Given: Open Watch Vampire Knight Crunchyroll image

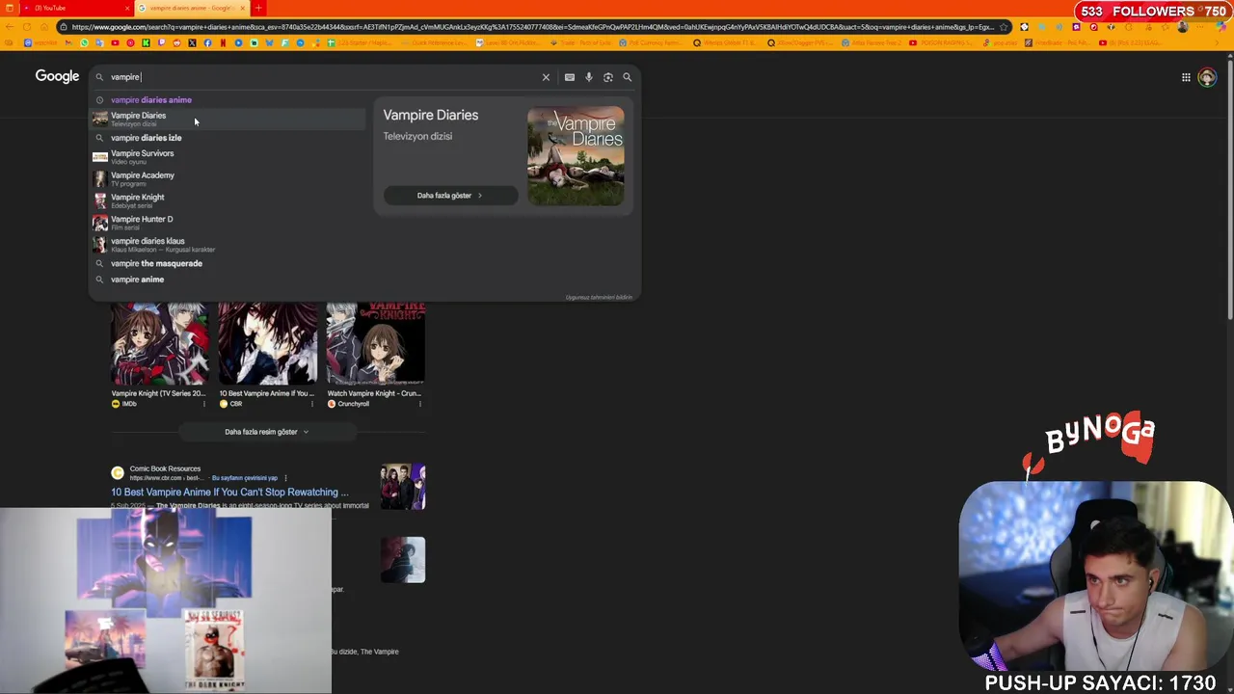Looking at the screenshot, I should pyautogui.click(x=375, y=344).
